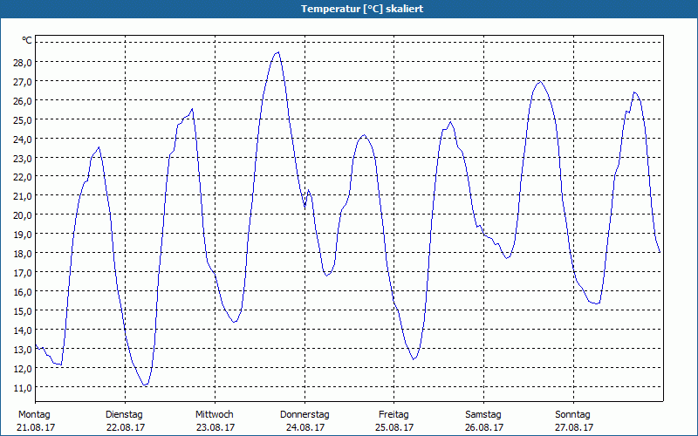Click the "Temperatur [°C] skaliert" title bar
The image size is (698, 436).
(x=349, y=9)
